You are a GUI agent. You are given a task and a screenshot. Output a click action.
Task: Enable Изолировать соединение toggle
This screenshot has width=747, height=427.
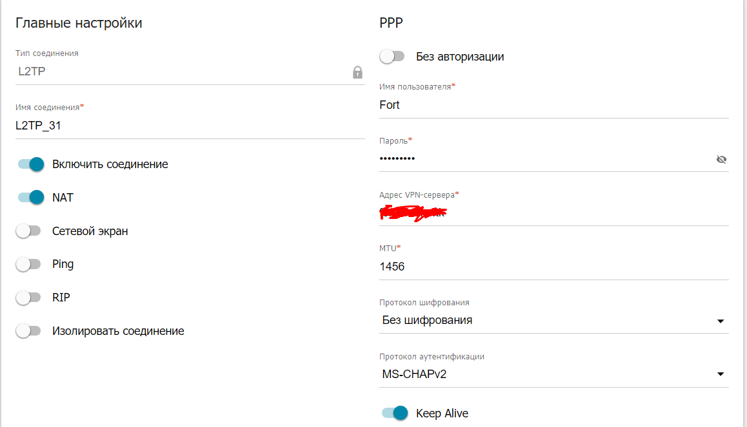28,331
